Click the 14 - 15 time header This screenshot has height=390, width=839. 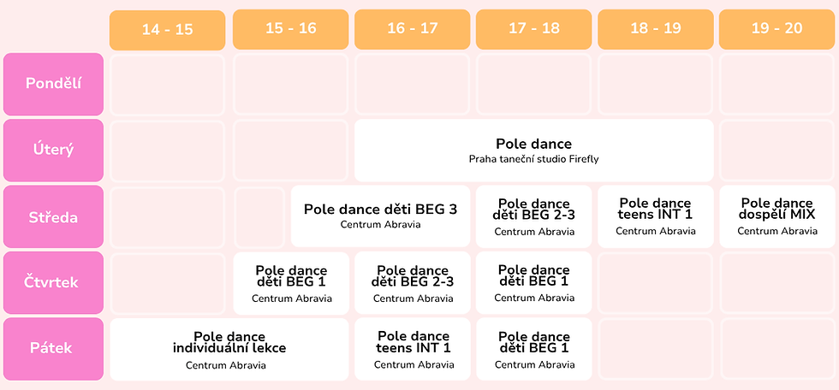168,30
